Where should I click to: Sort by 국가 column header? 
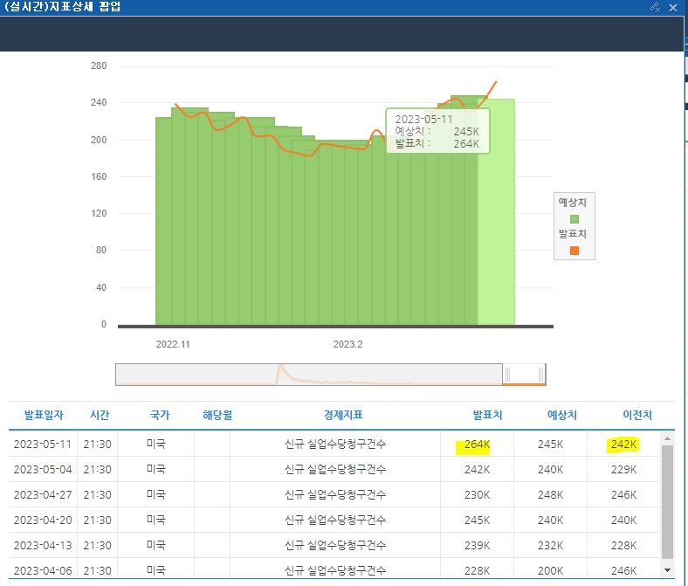[159, 415]
